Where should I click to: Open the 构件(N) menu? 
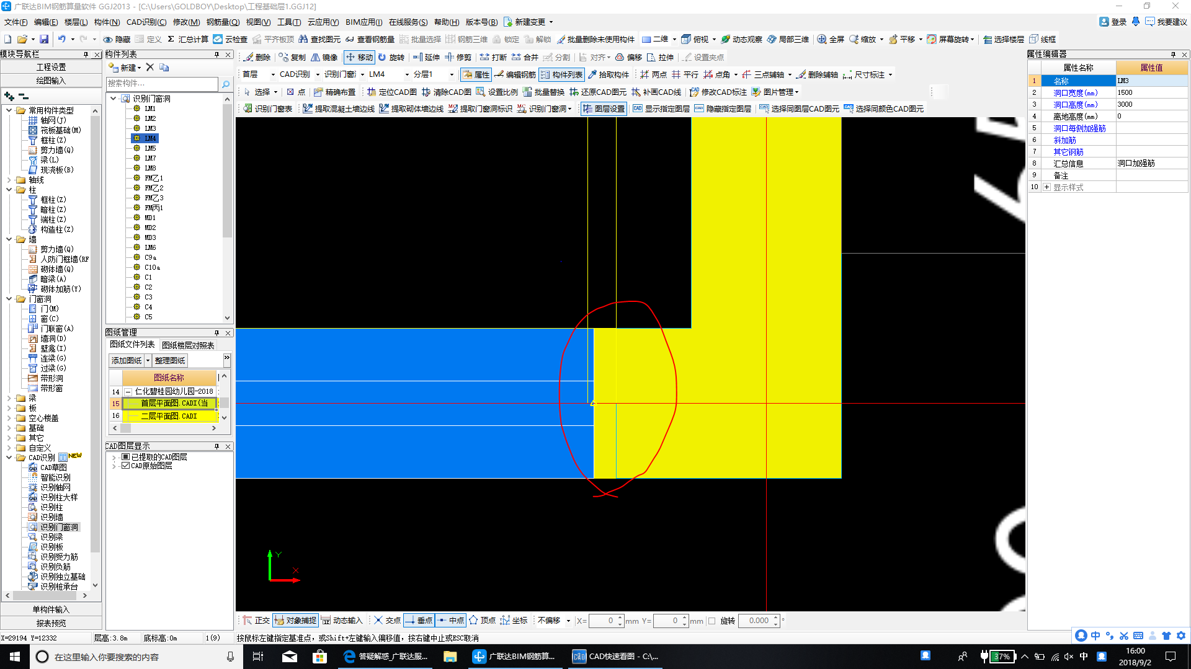click(x=107, y=22)
